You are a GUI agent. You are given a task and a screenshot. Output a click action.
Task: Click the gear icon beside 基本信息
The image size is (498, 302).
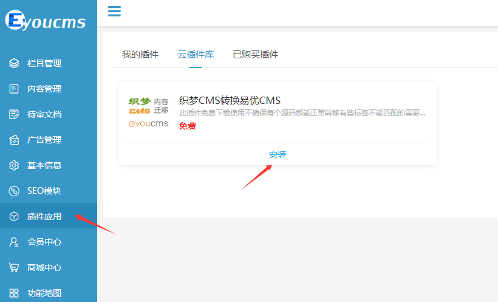pyautogui.click(x=14, y=165)
